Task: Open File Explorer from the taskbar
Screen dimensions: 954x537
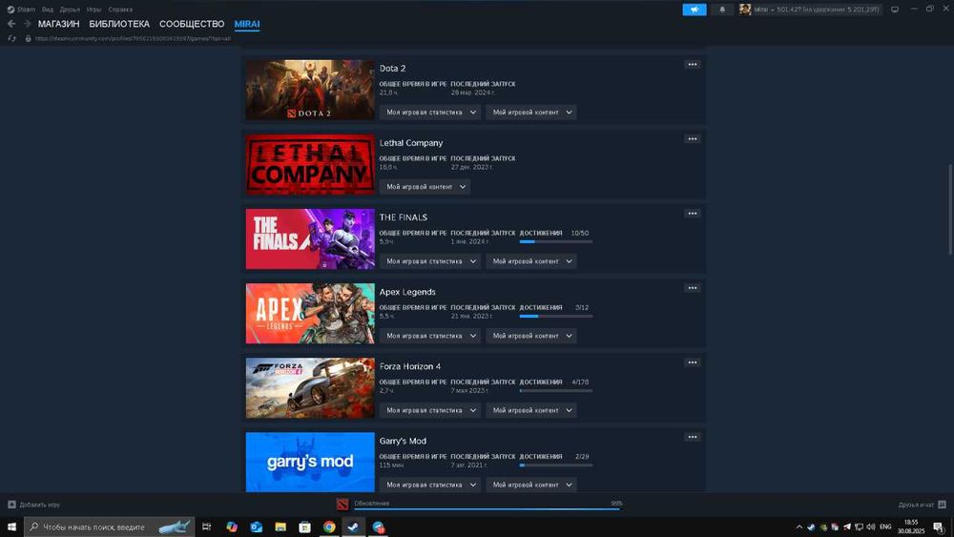Action: (280, 527)
